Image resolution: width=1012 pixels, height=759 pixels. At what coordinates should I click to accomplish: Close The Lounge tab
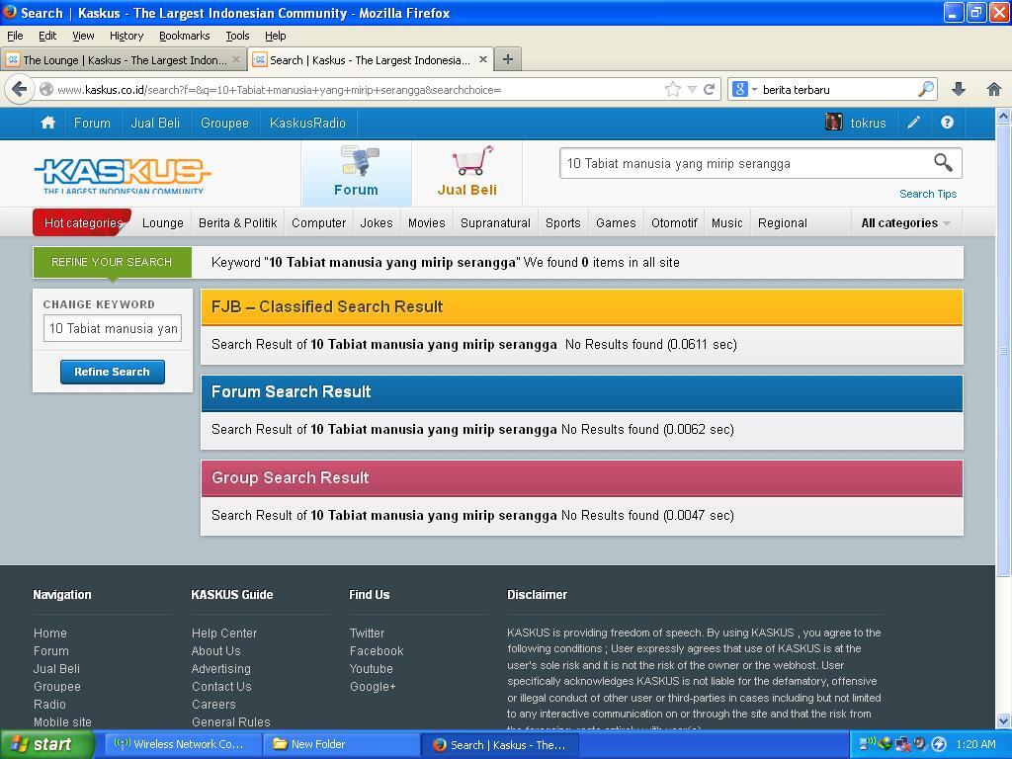[235, 59]
